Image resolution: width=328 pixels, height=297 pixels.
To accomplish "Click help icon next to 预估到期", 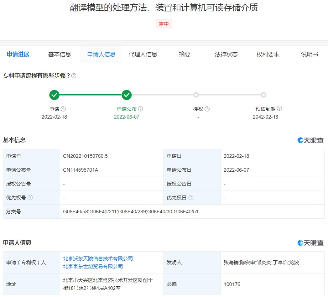I will tap(279, 109).
